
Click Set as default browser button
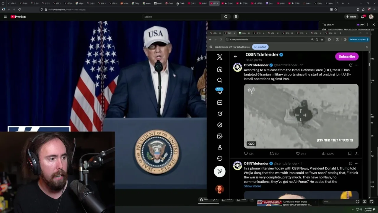[x=260, y=47]
